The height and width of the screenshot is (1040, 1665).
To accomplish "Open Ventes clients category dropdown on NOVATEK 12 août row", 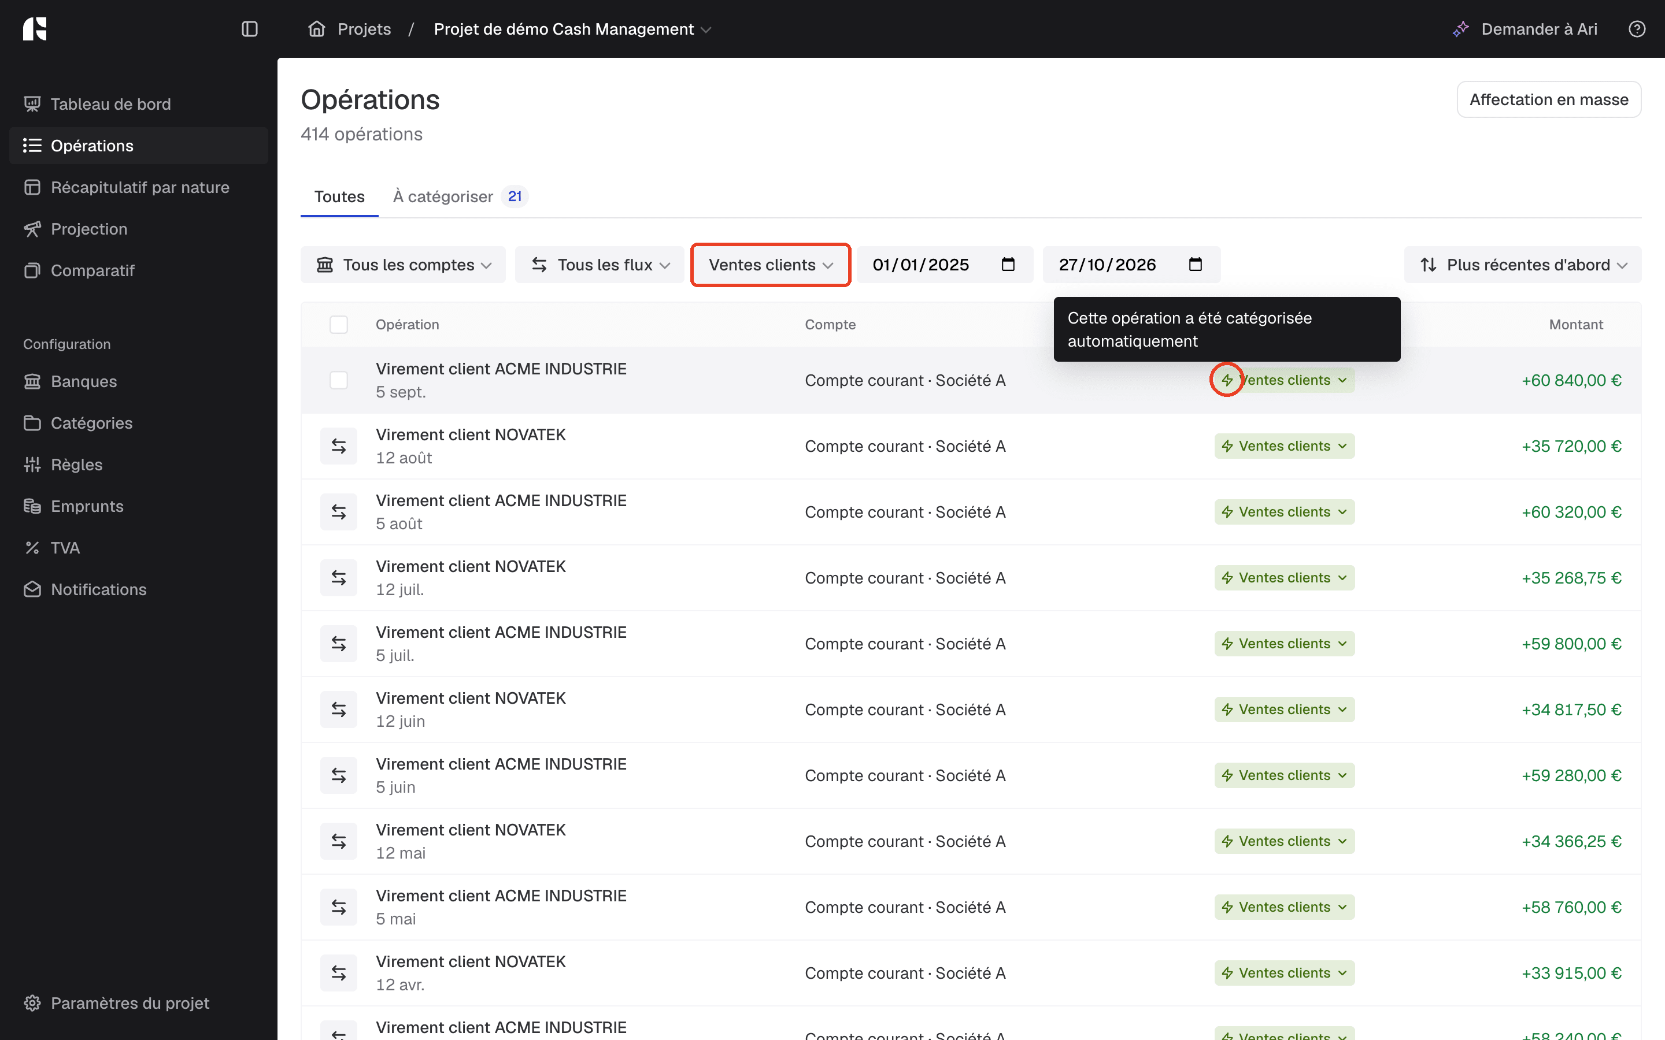I will pos(1284,447).
